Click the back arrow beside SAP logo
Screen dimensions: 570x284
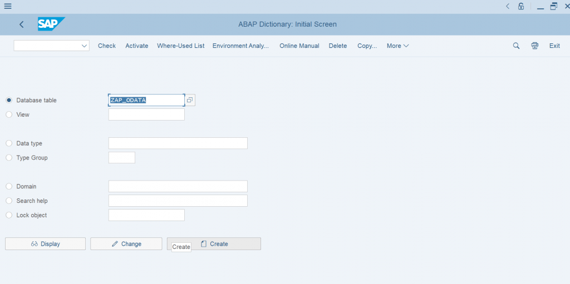[22, 24]
